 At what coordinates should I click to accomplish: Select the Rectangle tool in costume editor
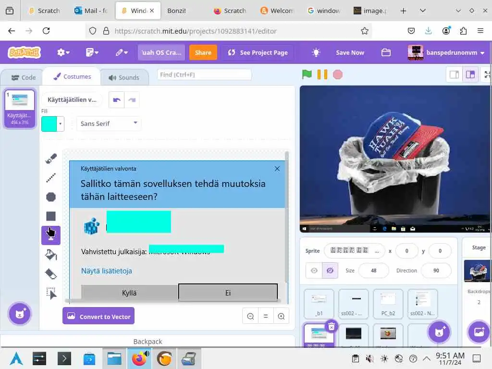tap(51, 216)
